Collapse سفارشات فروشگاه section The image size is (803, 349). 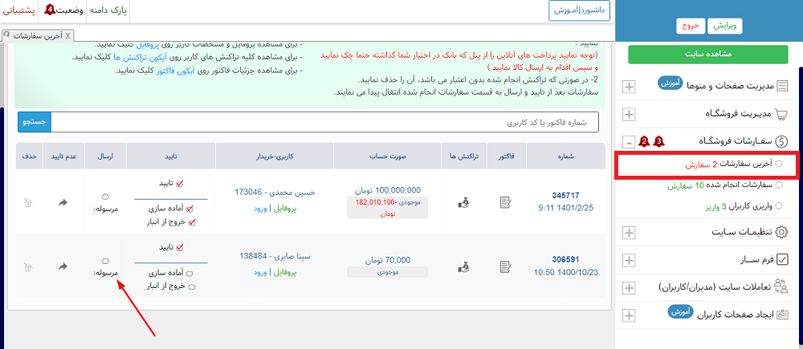tap(629, 141)
